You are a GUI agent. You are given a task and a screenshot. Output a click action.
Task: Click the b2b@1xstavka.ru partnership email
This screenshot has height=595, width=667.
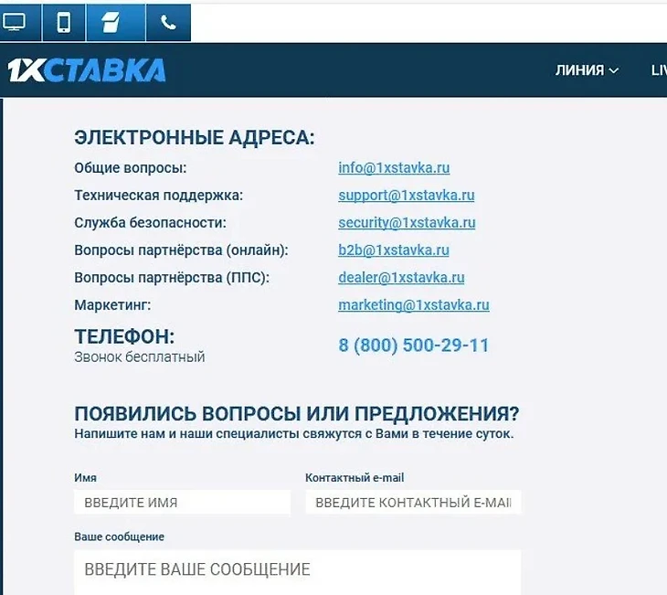pos(394,250)
